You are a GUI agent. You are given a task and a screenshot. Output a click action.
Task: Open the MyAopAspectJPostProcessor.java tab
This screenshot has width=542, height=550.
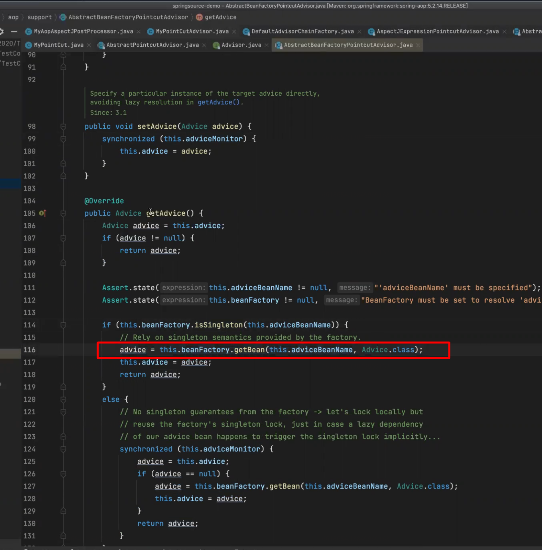83,31
